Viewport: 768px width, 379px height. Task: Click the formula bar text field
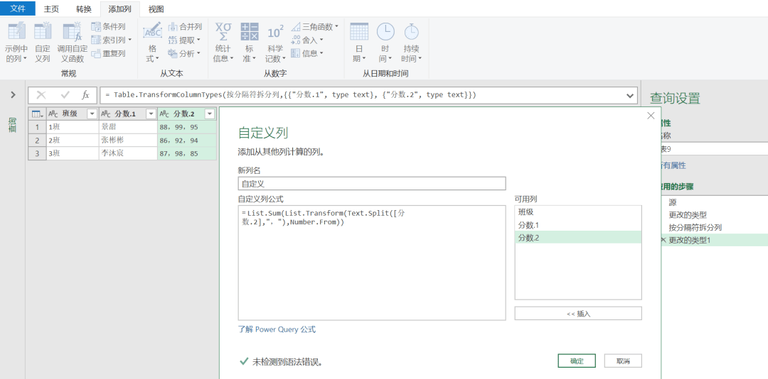pos(363,95)
